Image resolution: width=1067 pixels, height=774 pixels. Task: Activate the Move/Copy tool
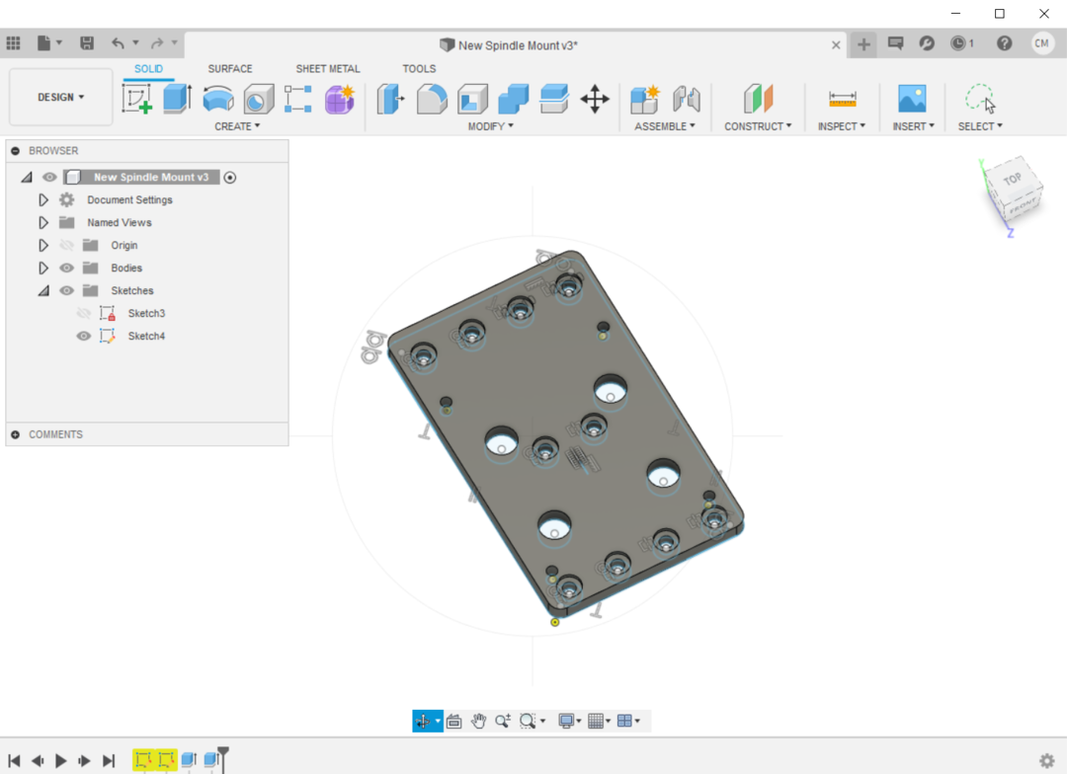[594, 99]
